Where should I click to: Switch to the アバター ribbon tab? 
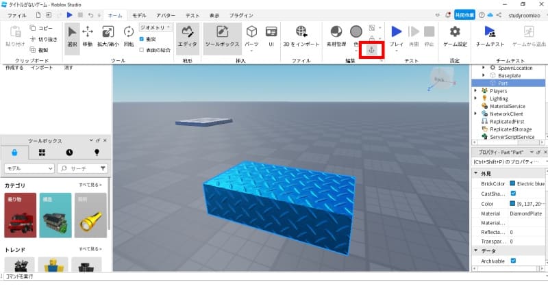click(x=166, y=15)
